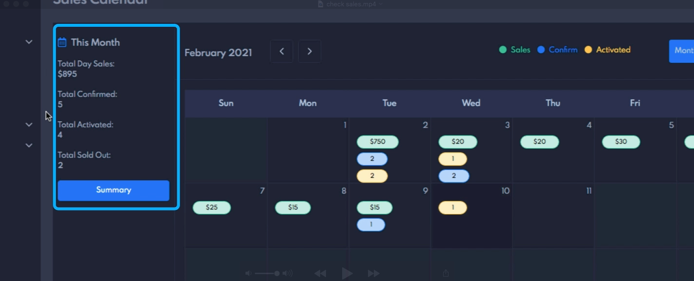The height and width of the screenshot is (281, 694).
Task: Click the February 2021 month heading
Action: (218, 53)
